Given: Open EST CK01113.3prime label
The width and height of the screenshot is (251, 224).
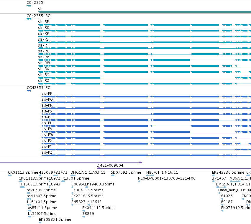Looking at the screenshot, I should [x=23, y=172].
